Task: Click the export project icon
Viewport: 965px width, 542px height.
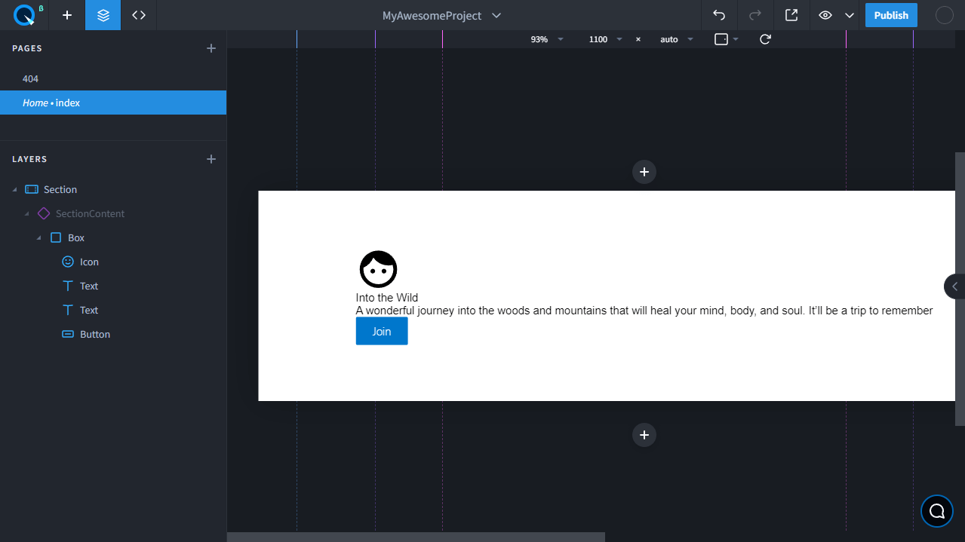Action: [791, 15]
